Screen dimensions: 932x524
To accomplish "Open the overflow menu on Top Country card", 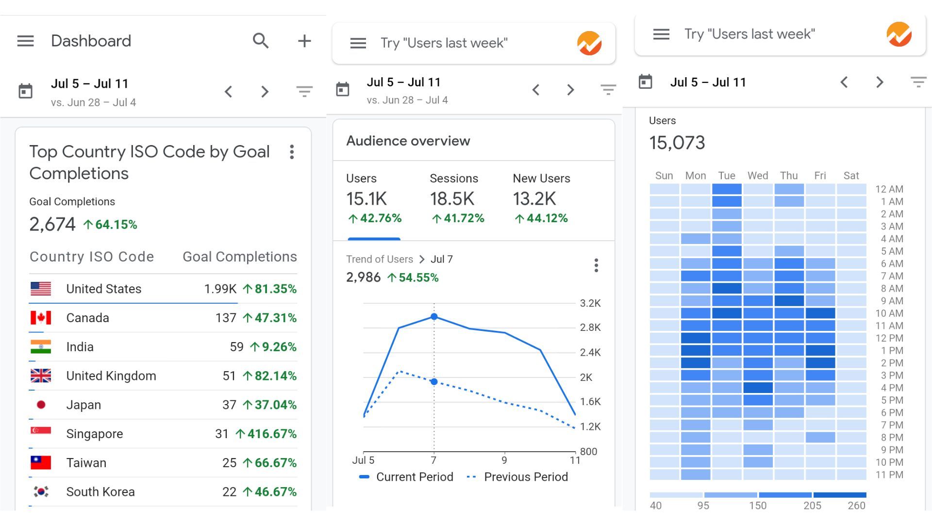I will [292, 152].
